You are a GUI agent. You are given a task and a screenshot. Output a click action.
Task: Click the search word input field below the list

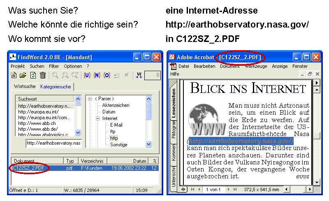pos(54,143)
